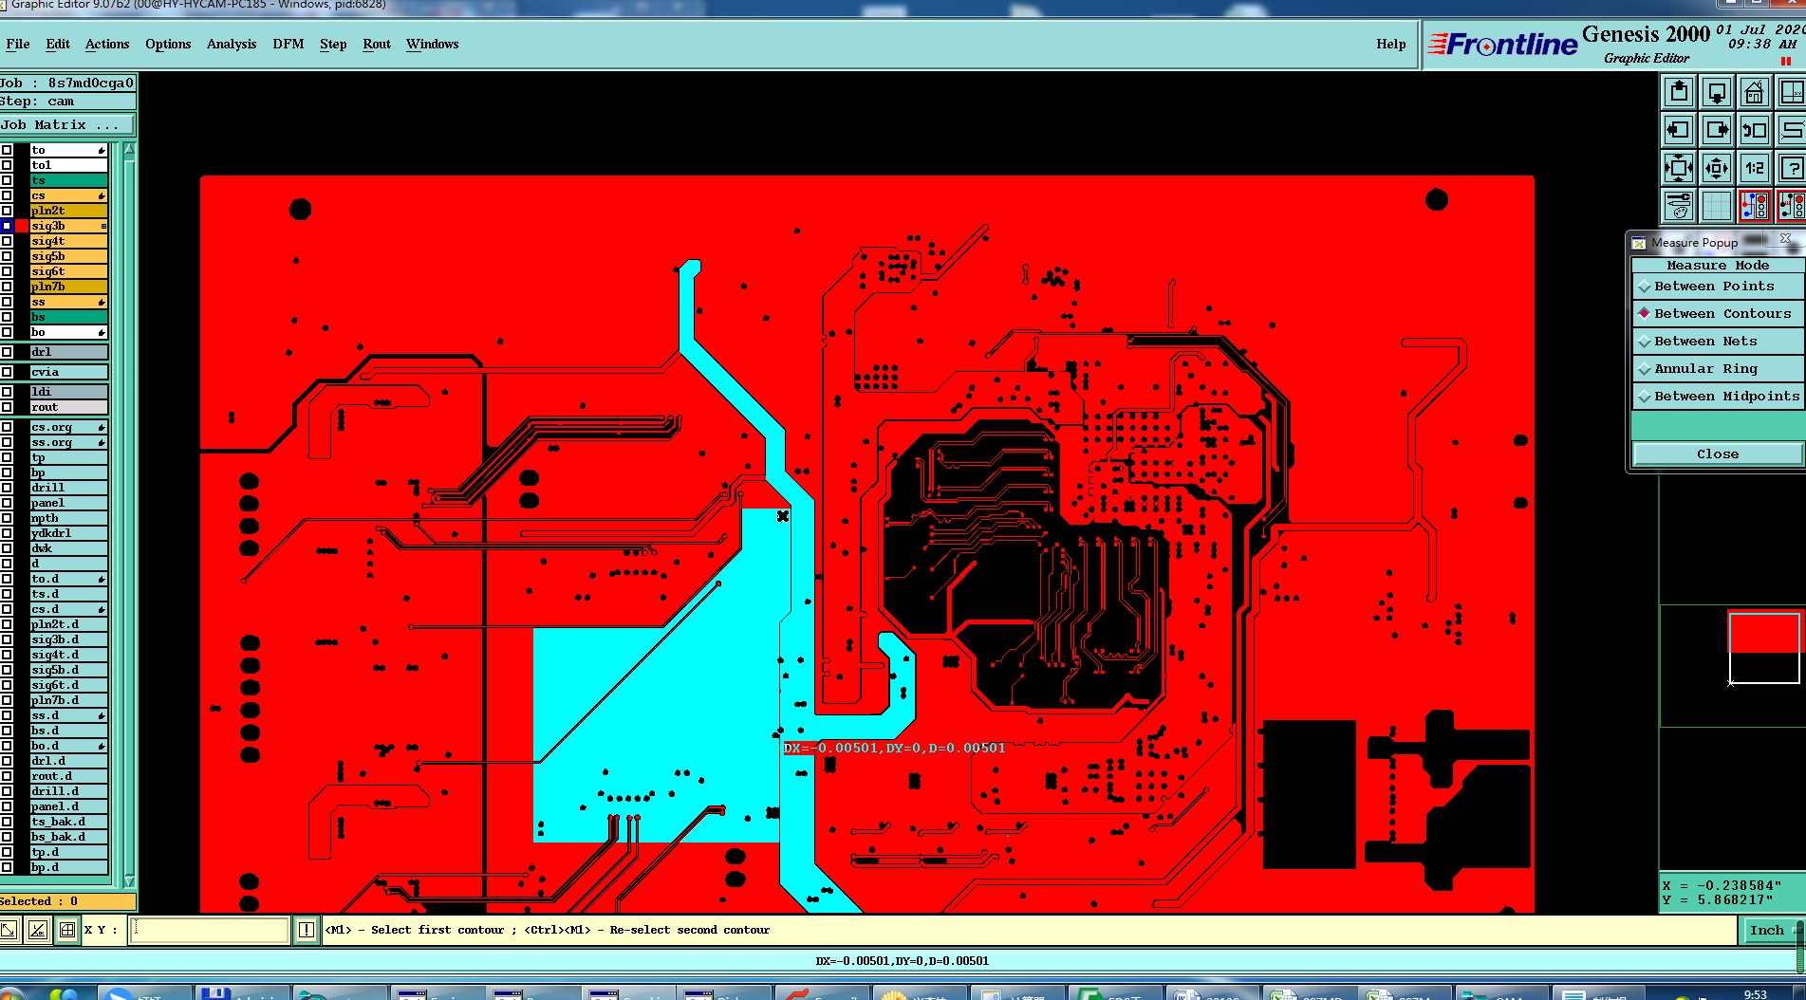Click the red pause indicator under the clock
The width and height of the screenshot is (1806, 1000).
1785,62
